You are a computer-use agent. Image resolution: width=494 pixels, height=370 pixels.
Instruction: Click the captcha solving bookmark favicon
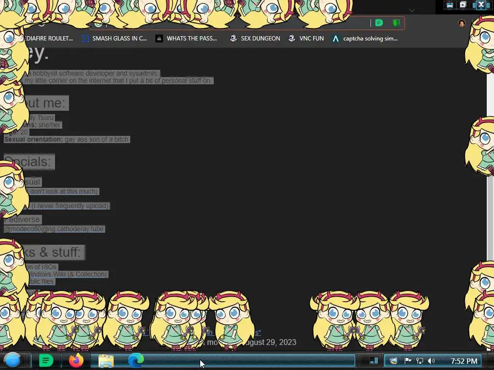click(336, 39)
